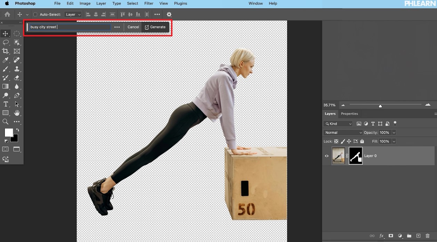437x242 pixels.
Task: Select the Hand tool
Action: pyautogui.click(x=17, y=113)
